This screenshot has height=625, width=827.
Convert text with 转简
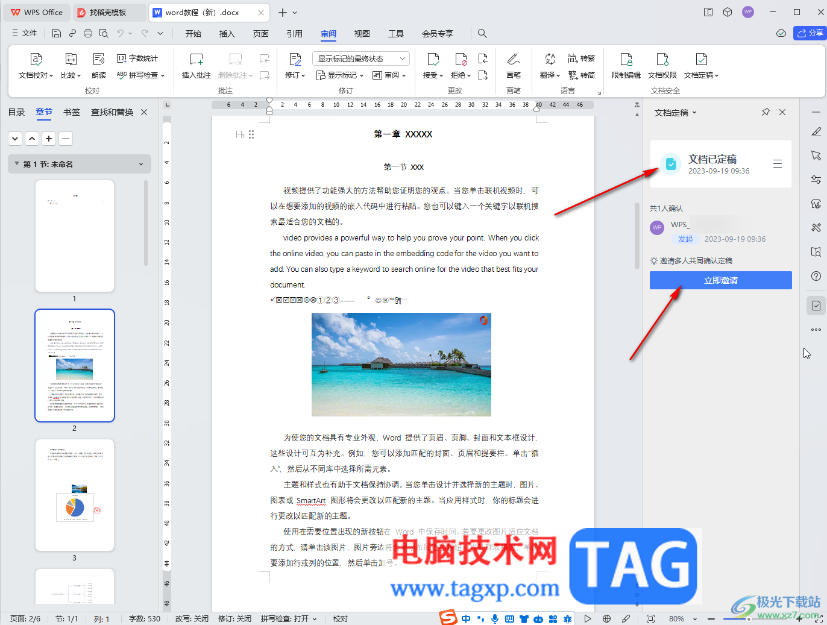tap(581, 75)
